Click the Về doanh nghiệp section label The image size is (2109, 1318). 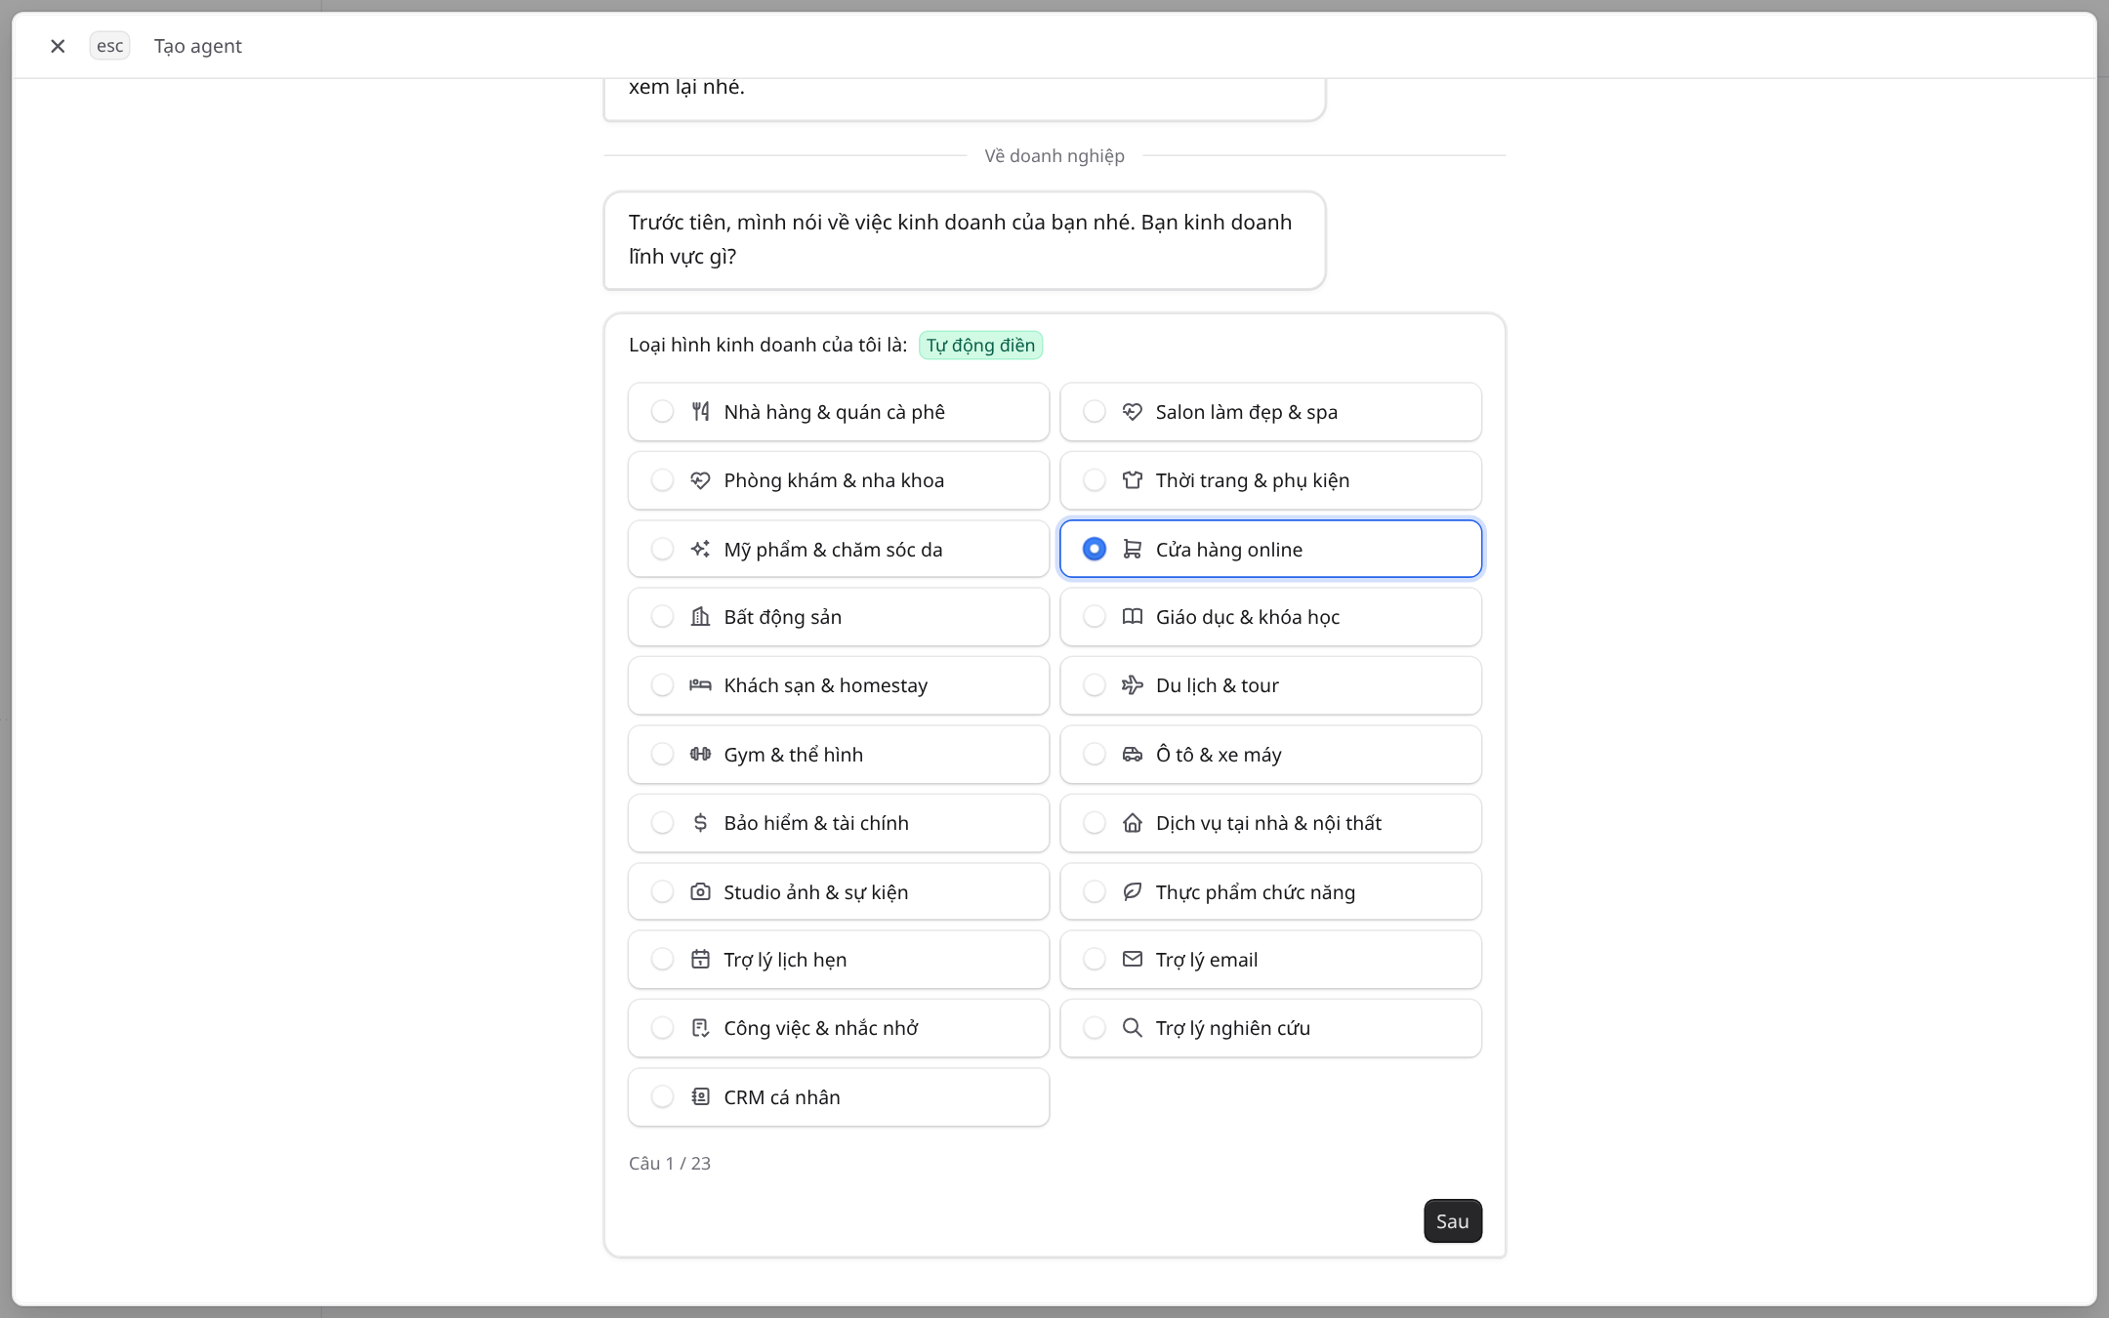1054,155
